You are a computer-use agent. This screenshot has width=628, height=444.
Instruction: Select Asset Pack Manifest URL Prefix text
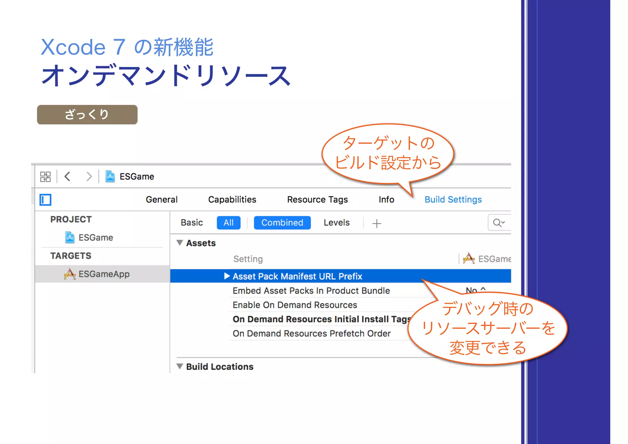click(x=297, y=276)
